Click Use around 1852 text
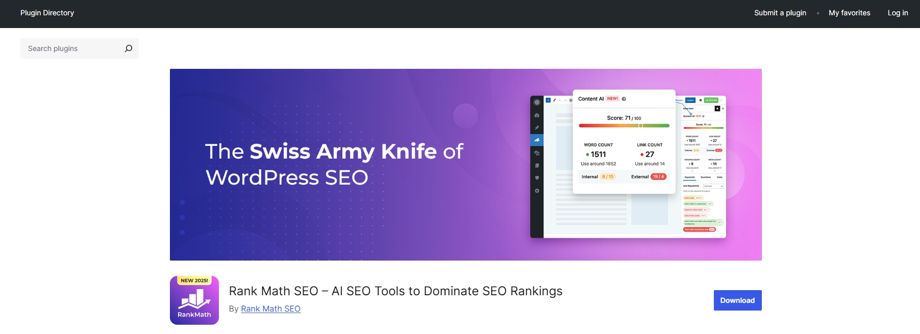The height and width of the screenshot is (334, 920). 598,164
